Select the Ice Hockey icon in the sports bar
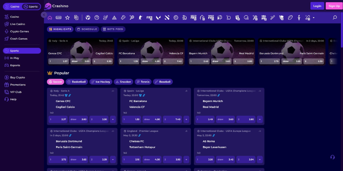The height and width of the screenshot is (171, 343). [x=105, y=18]
